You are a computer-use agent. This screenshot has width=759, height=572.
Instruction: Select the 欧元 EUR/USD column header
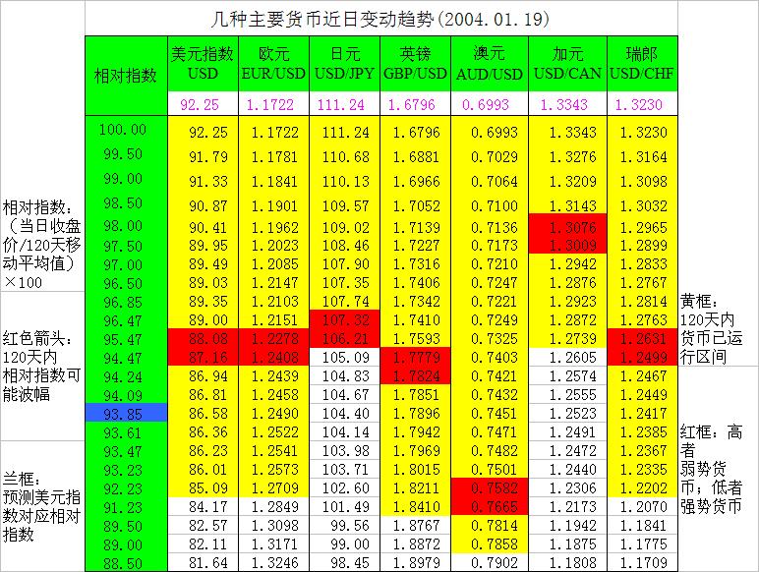(273, 64)
